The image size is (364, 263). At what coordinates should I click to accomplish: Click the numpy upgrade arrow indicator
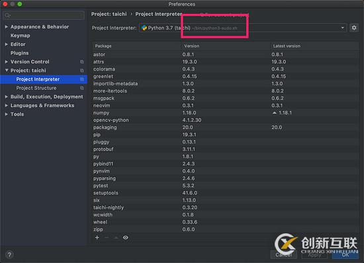pyautogui.click(x=275, y=113)
